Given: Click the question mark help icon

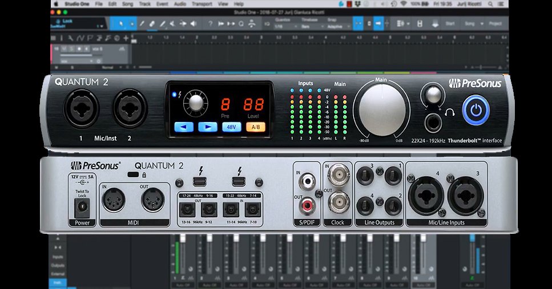Looking at the screenshot, I should pos(211,24).
